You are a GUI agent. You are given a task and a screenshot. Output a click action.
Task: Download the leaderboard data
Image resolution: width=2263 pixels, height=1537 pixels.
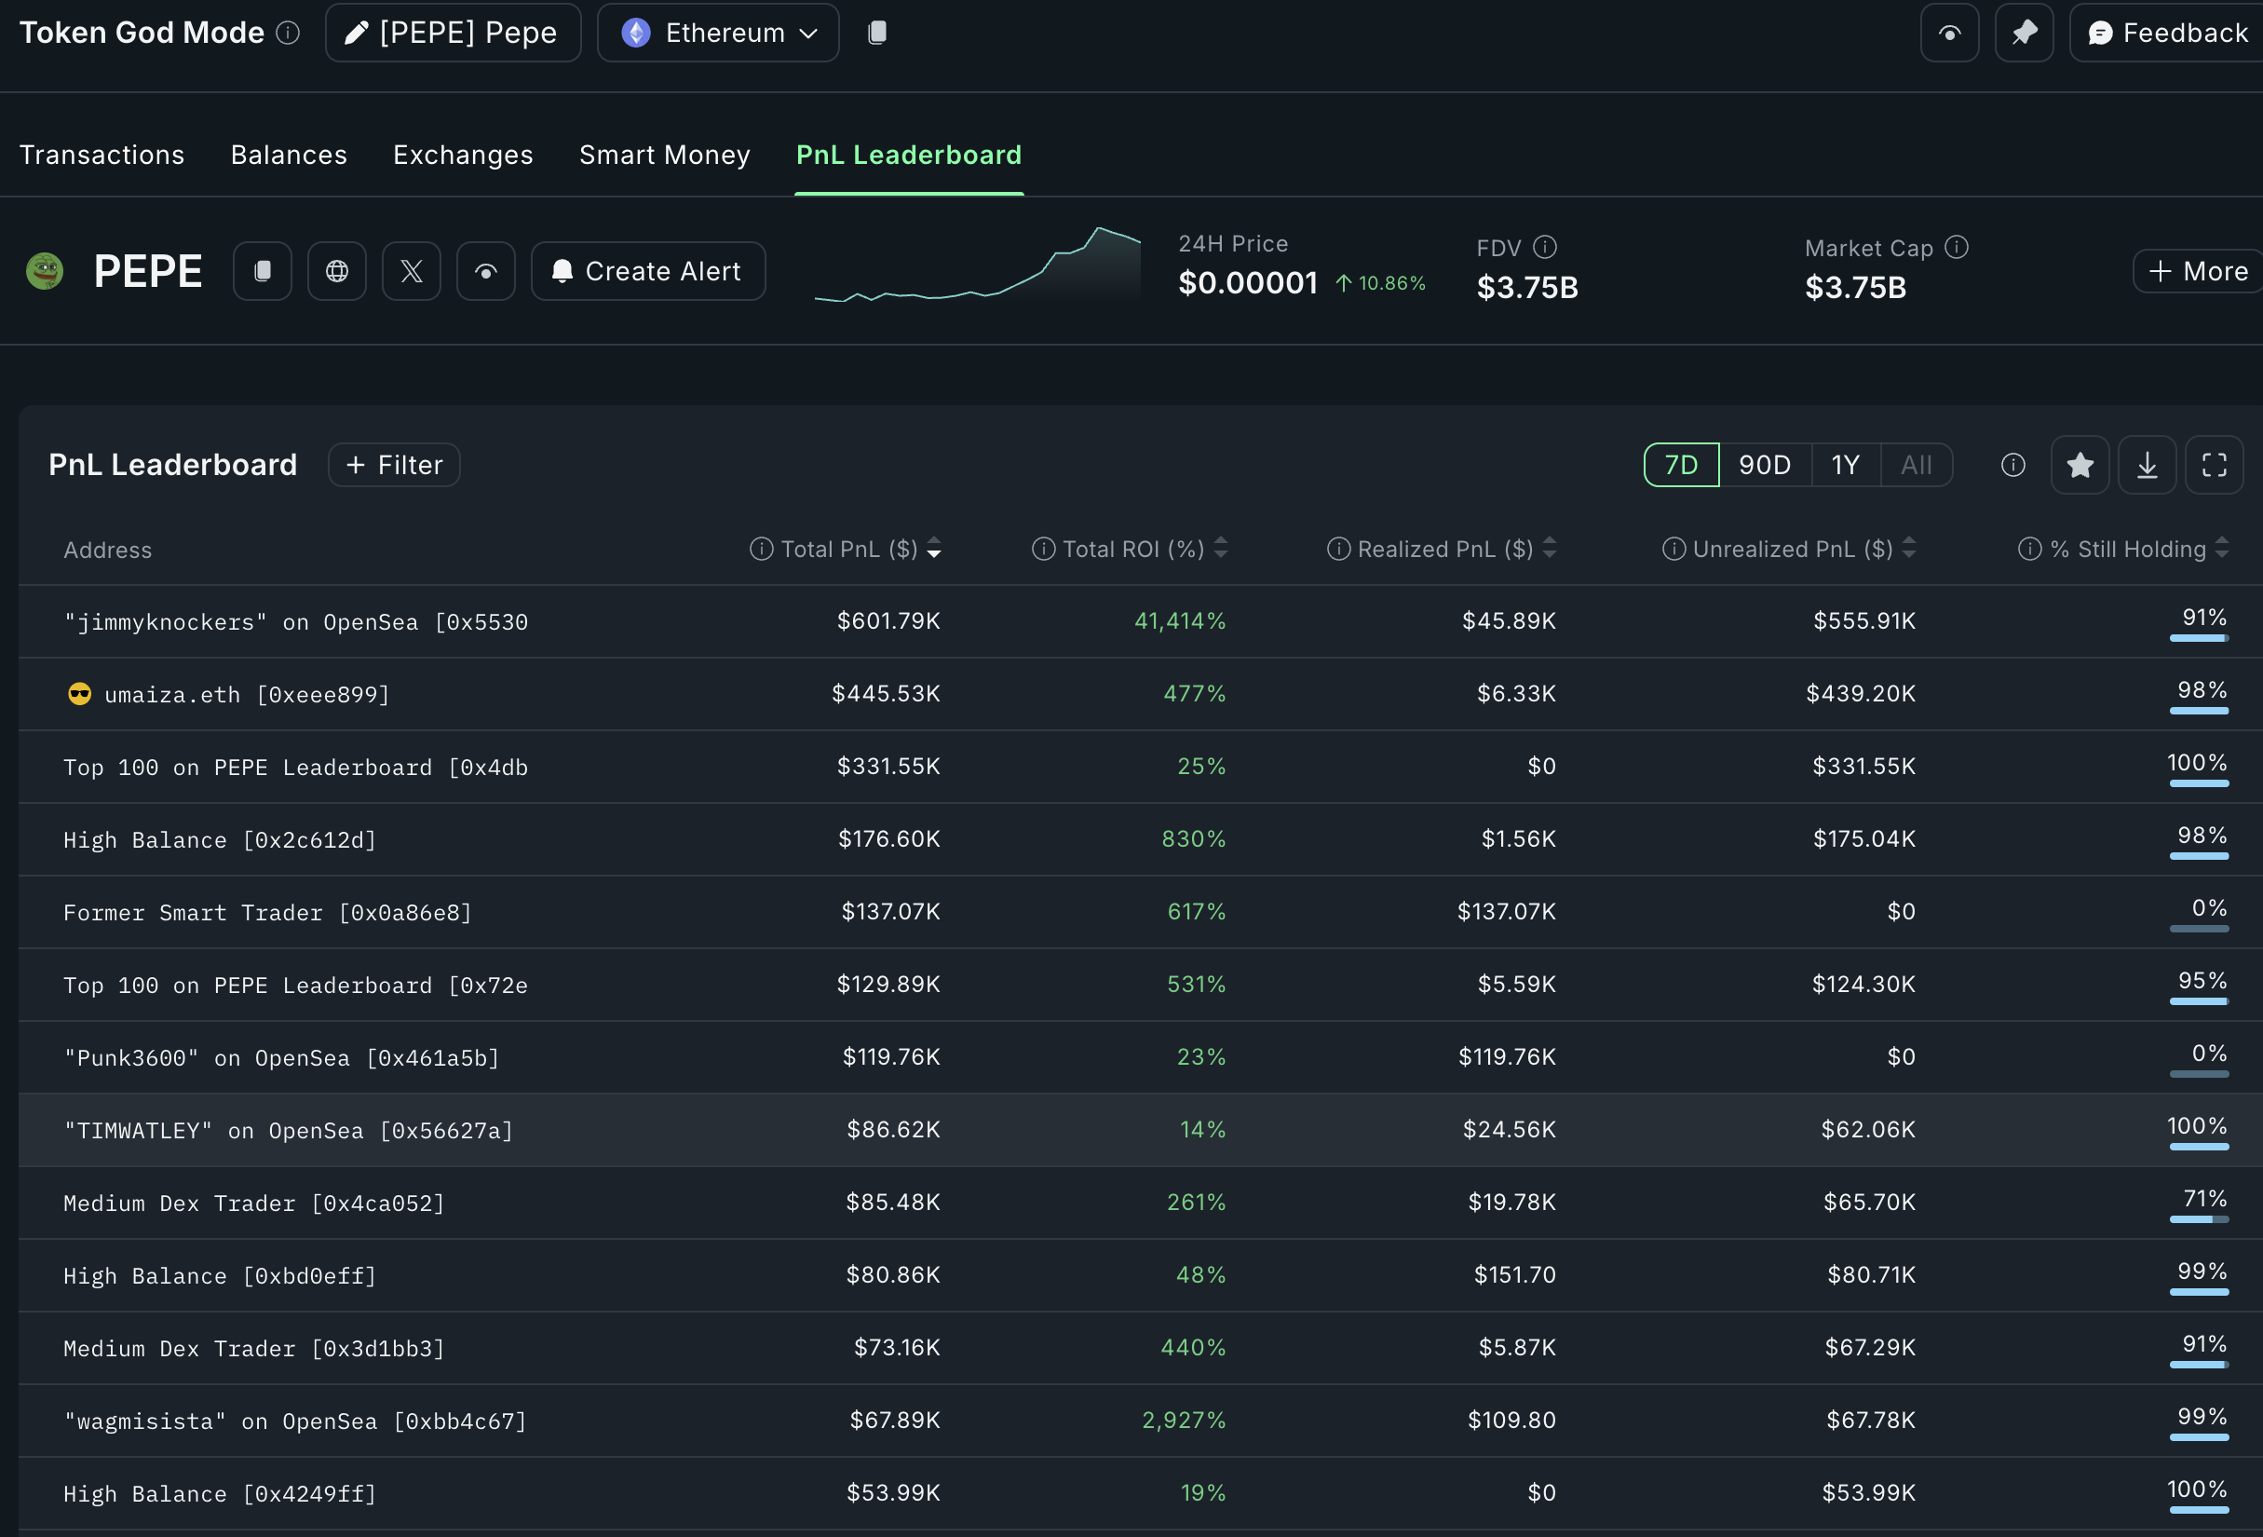[2147, 466]
